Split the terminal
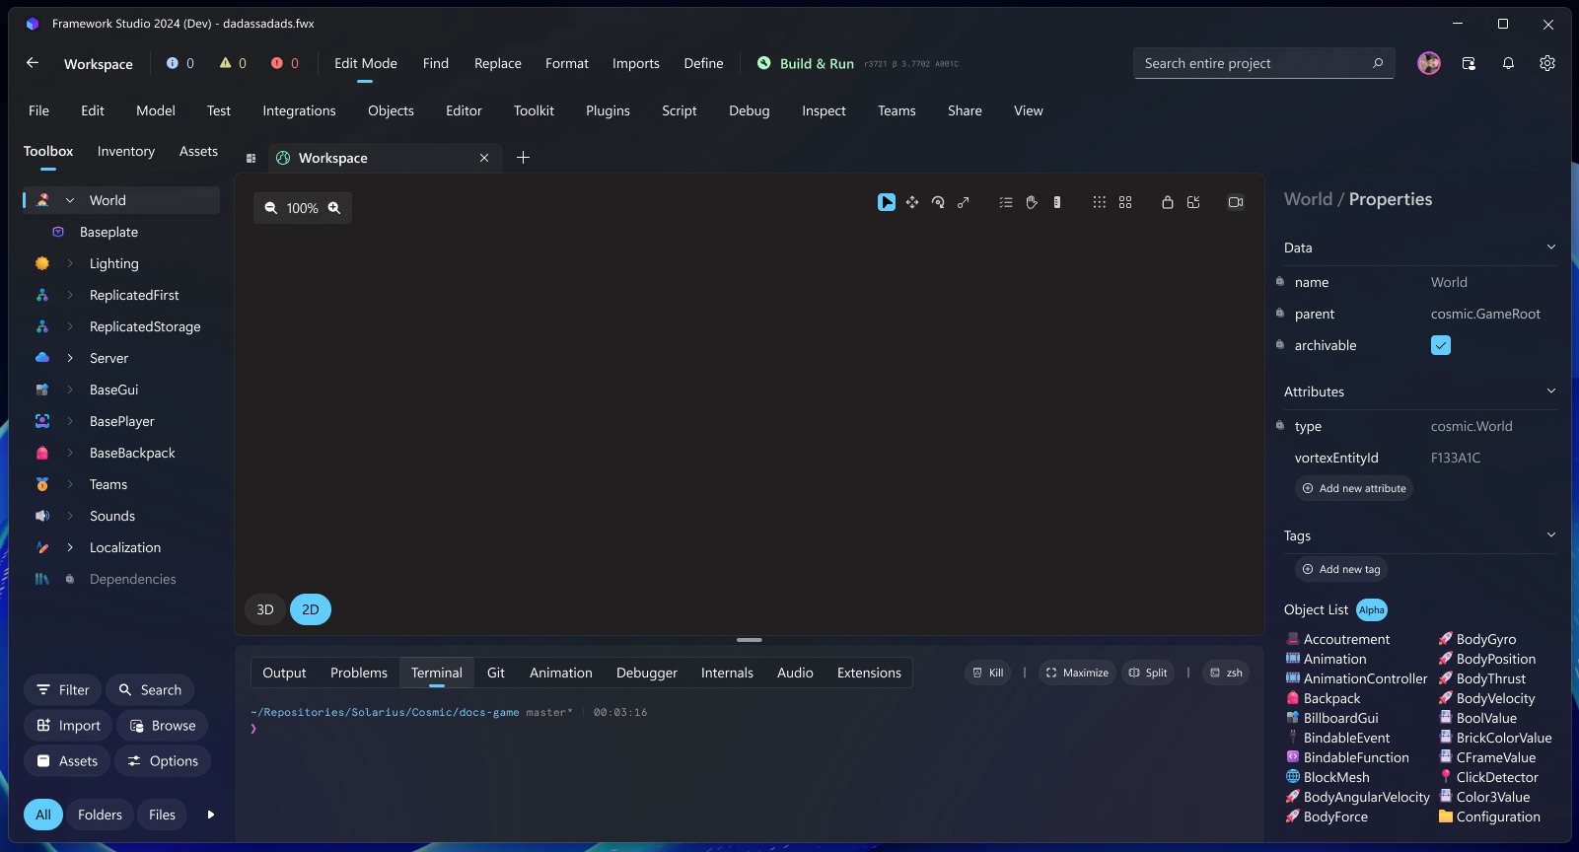Image resolution: width=1579 pixels, height=852 pixels. point(1148,673)
